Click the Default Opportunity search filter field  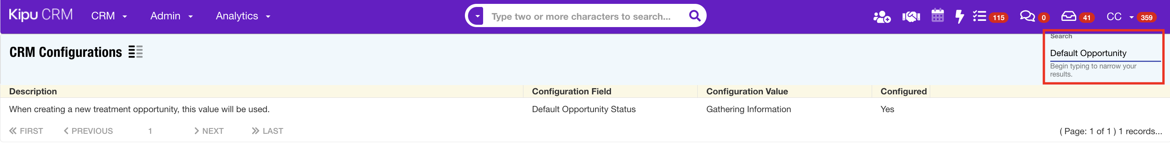(1104, 53)
